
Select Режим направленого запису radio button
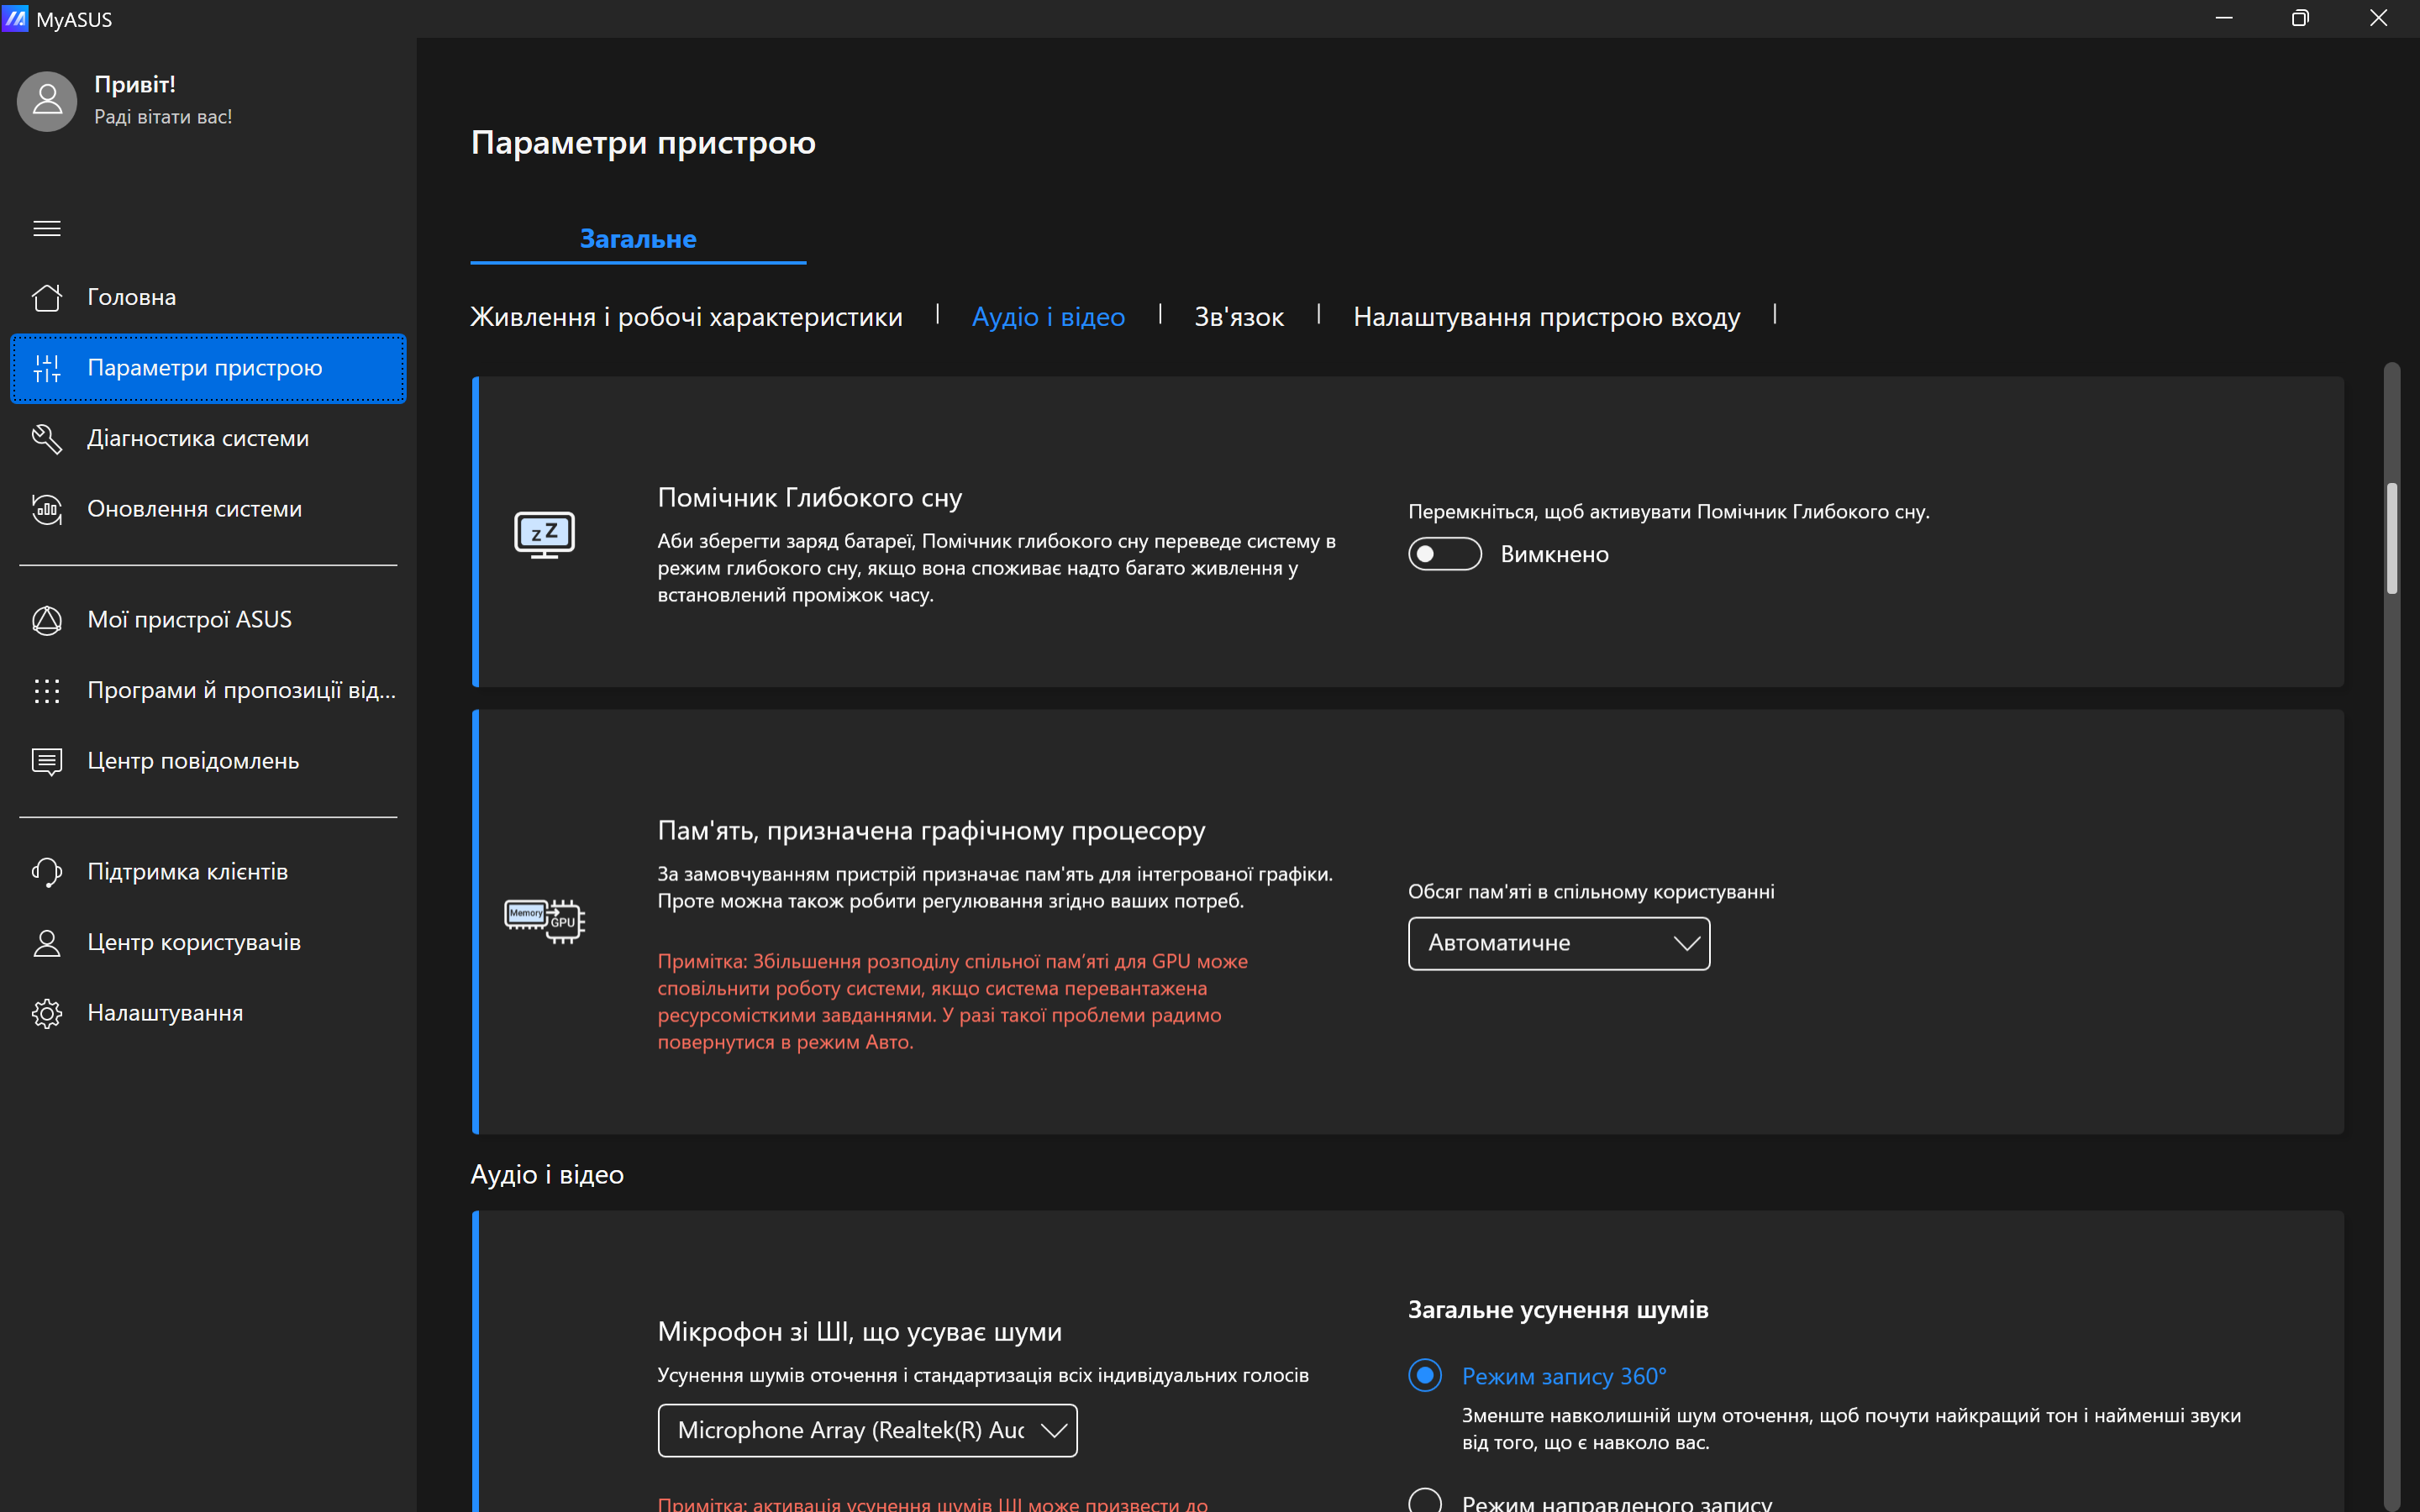click(x=1425, y=1501)
